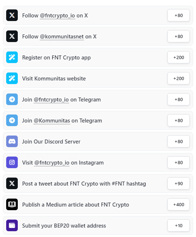Click the Telegram icon beside Join @fntcrypto_io

click(x=12, y=99)
